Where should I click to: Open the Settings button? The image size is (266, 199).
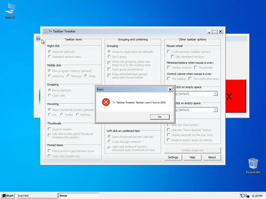coord(173,157)
